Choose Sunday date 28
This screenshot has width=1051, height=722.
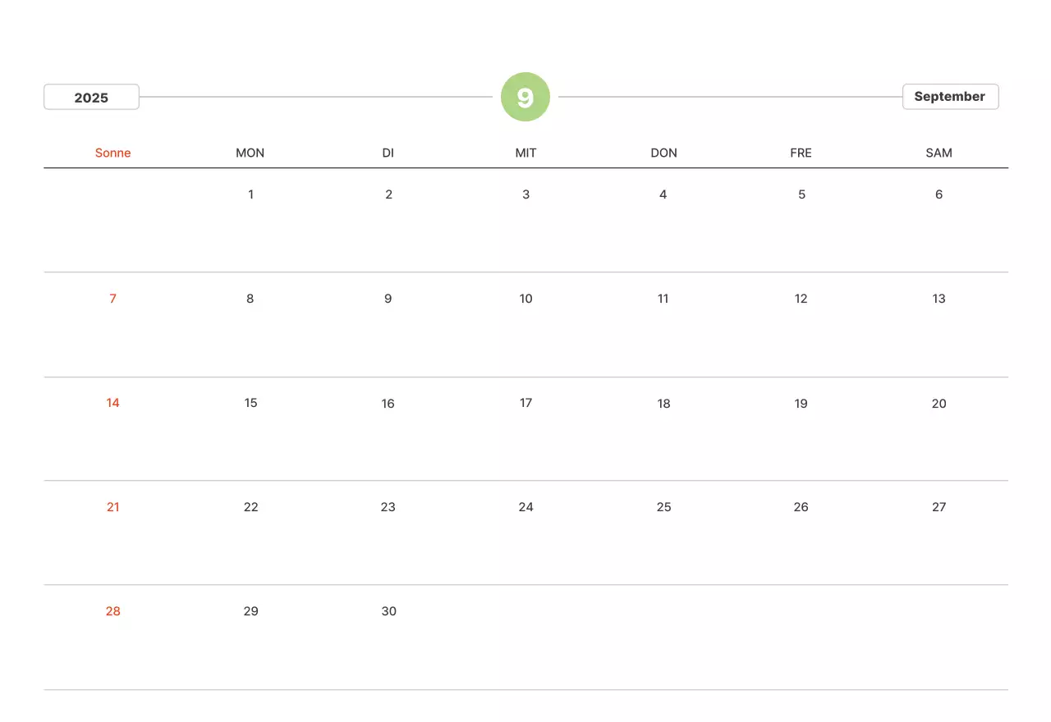(112, 611)
